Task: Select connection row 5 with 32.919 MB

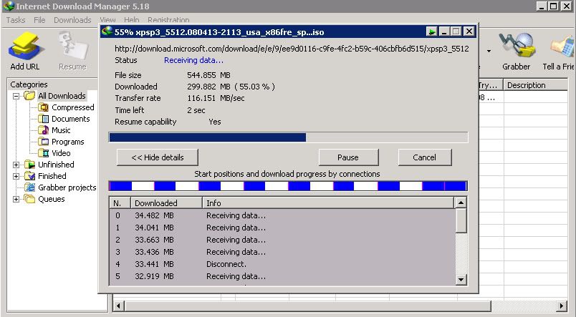Action: 282,276
